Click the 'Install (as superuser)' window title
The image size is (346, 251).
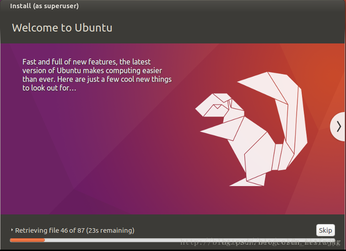tap(44, 6)
